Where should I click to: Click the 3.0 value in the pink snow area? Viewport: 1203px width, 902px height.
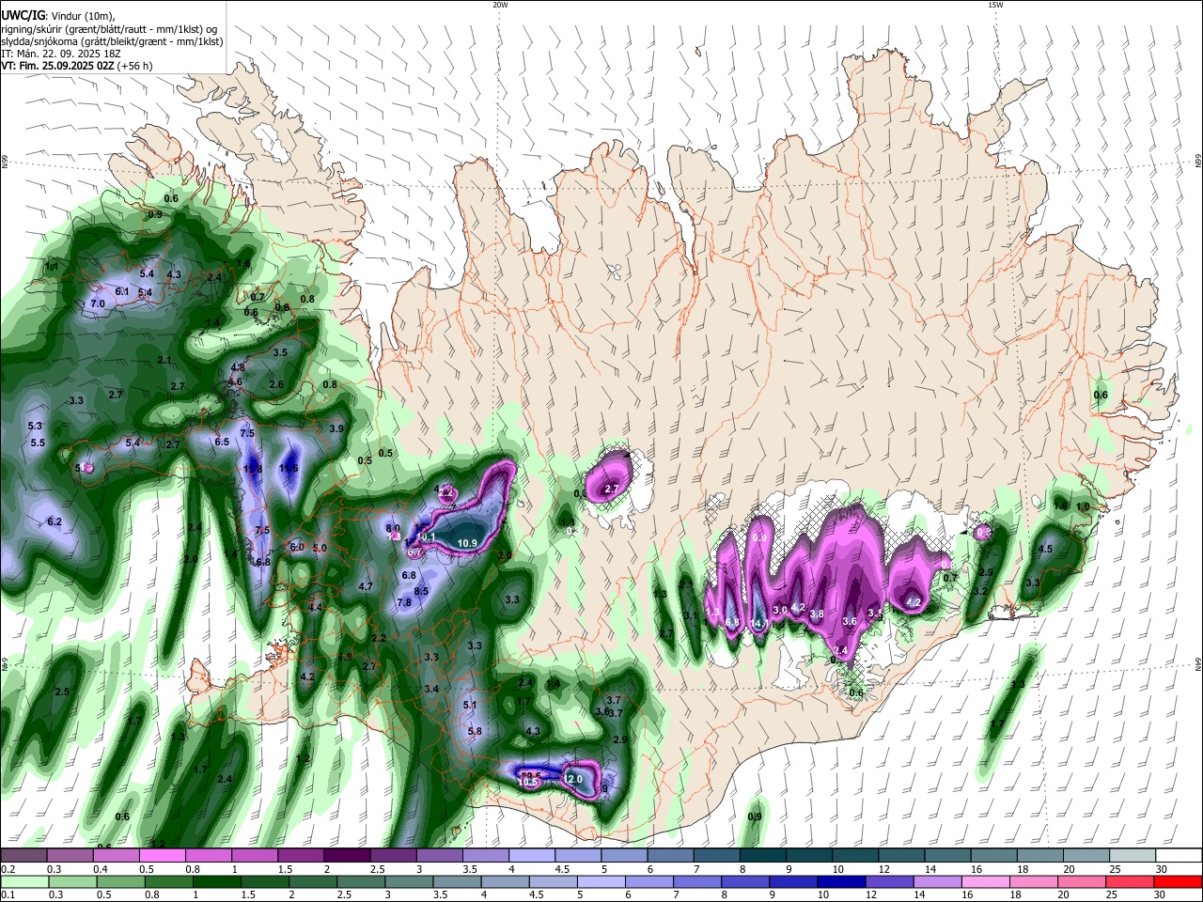pyautogui.click(x=779, y=610)
